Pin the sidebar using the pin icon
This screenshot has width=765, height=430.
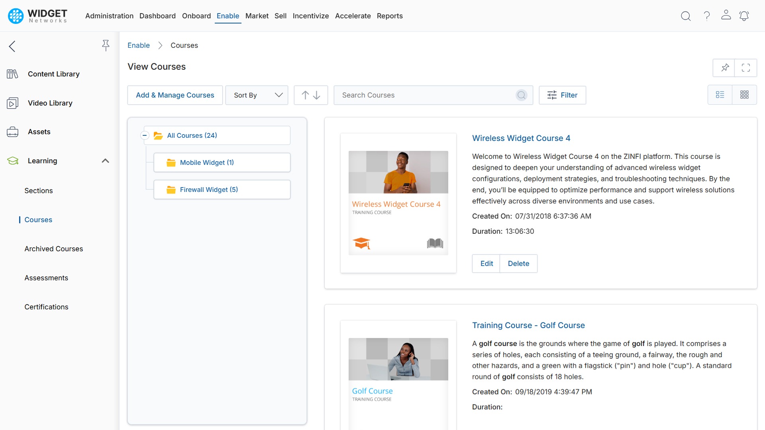click(x=106, y=45)
